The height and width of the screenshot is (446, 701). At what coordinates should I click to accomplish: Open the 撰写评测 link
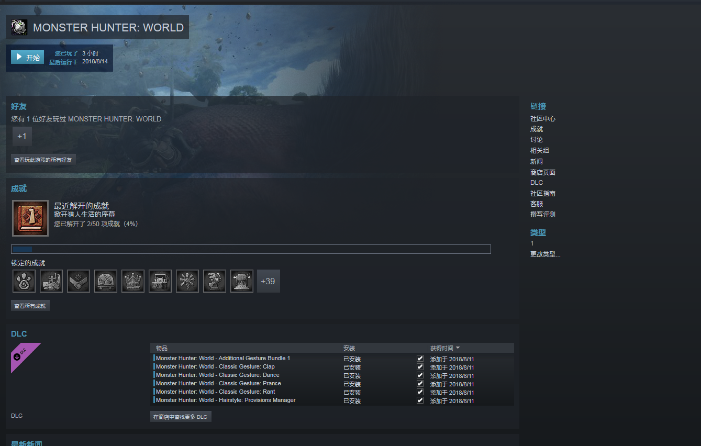[x=543, y=215]
